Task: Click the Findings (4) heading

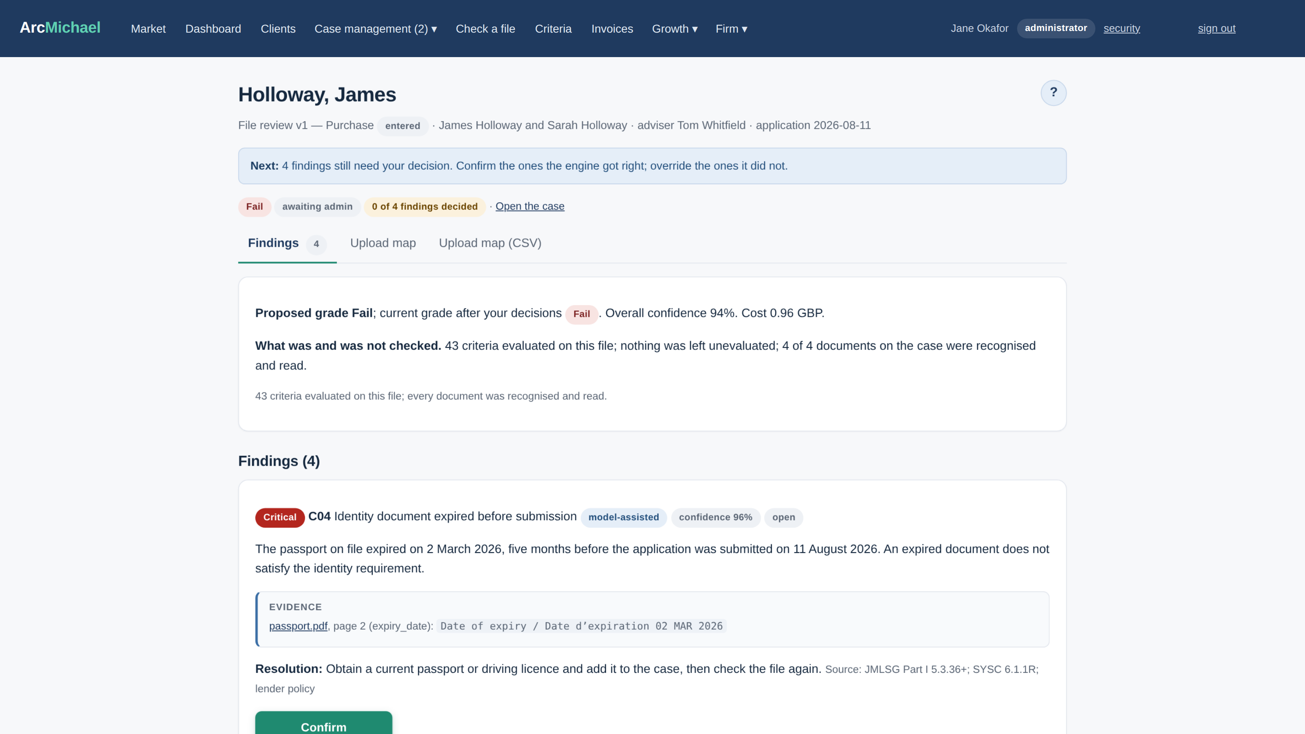Action: tap(279, 461)
